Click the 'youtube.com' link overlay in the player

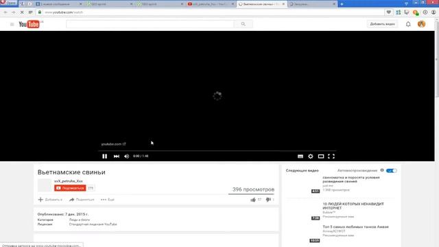click(113, 144)
